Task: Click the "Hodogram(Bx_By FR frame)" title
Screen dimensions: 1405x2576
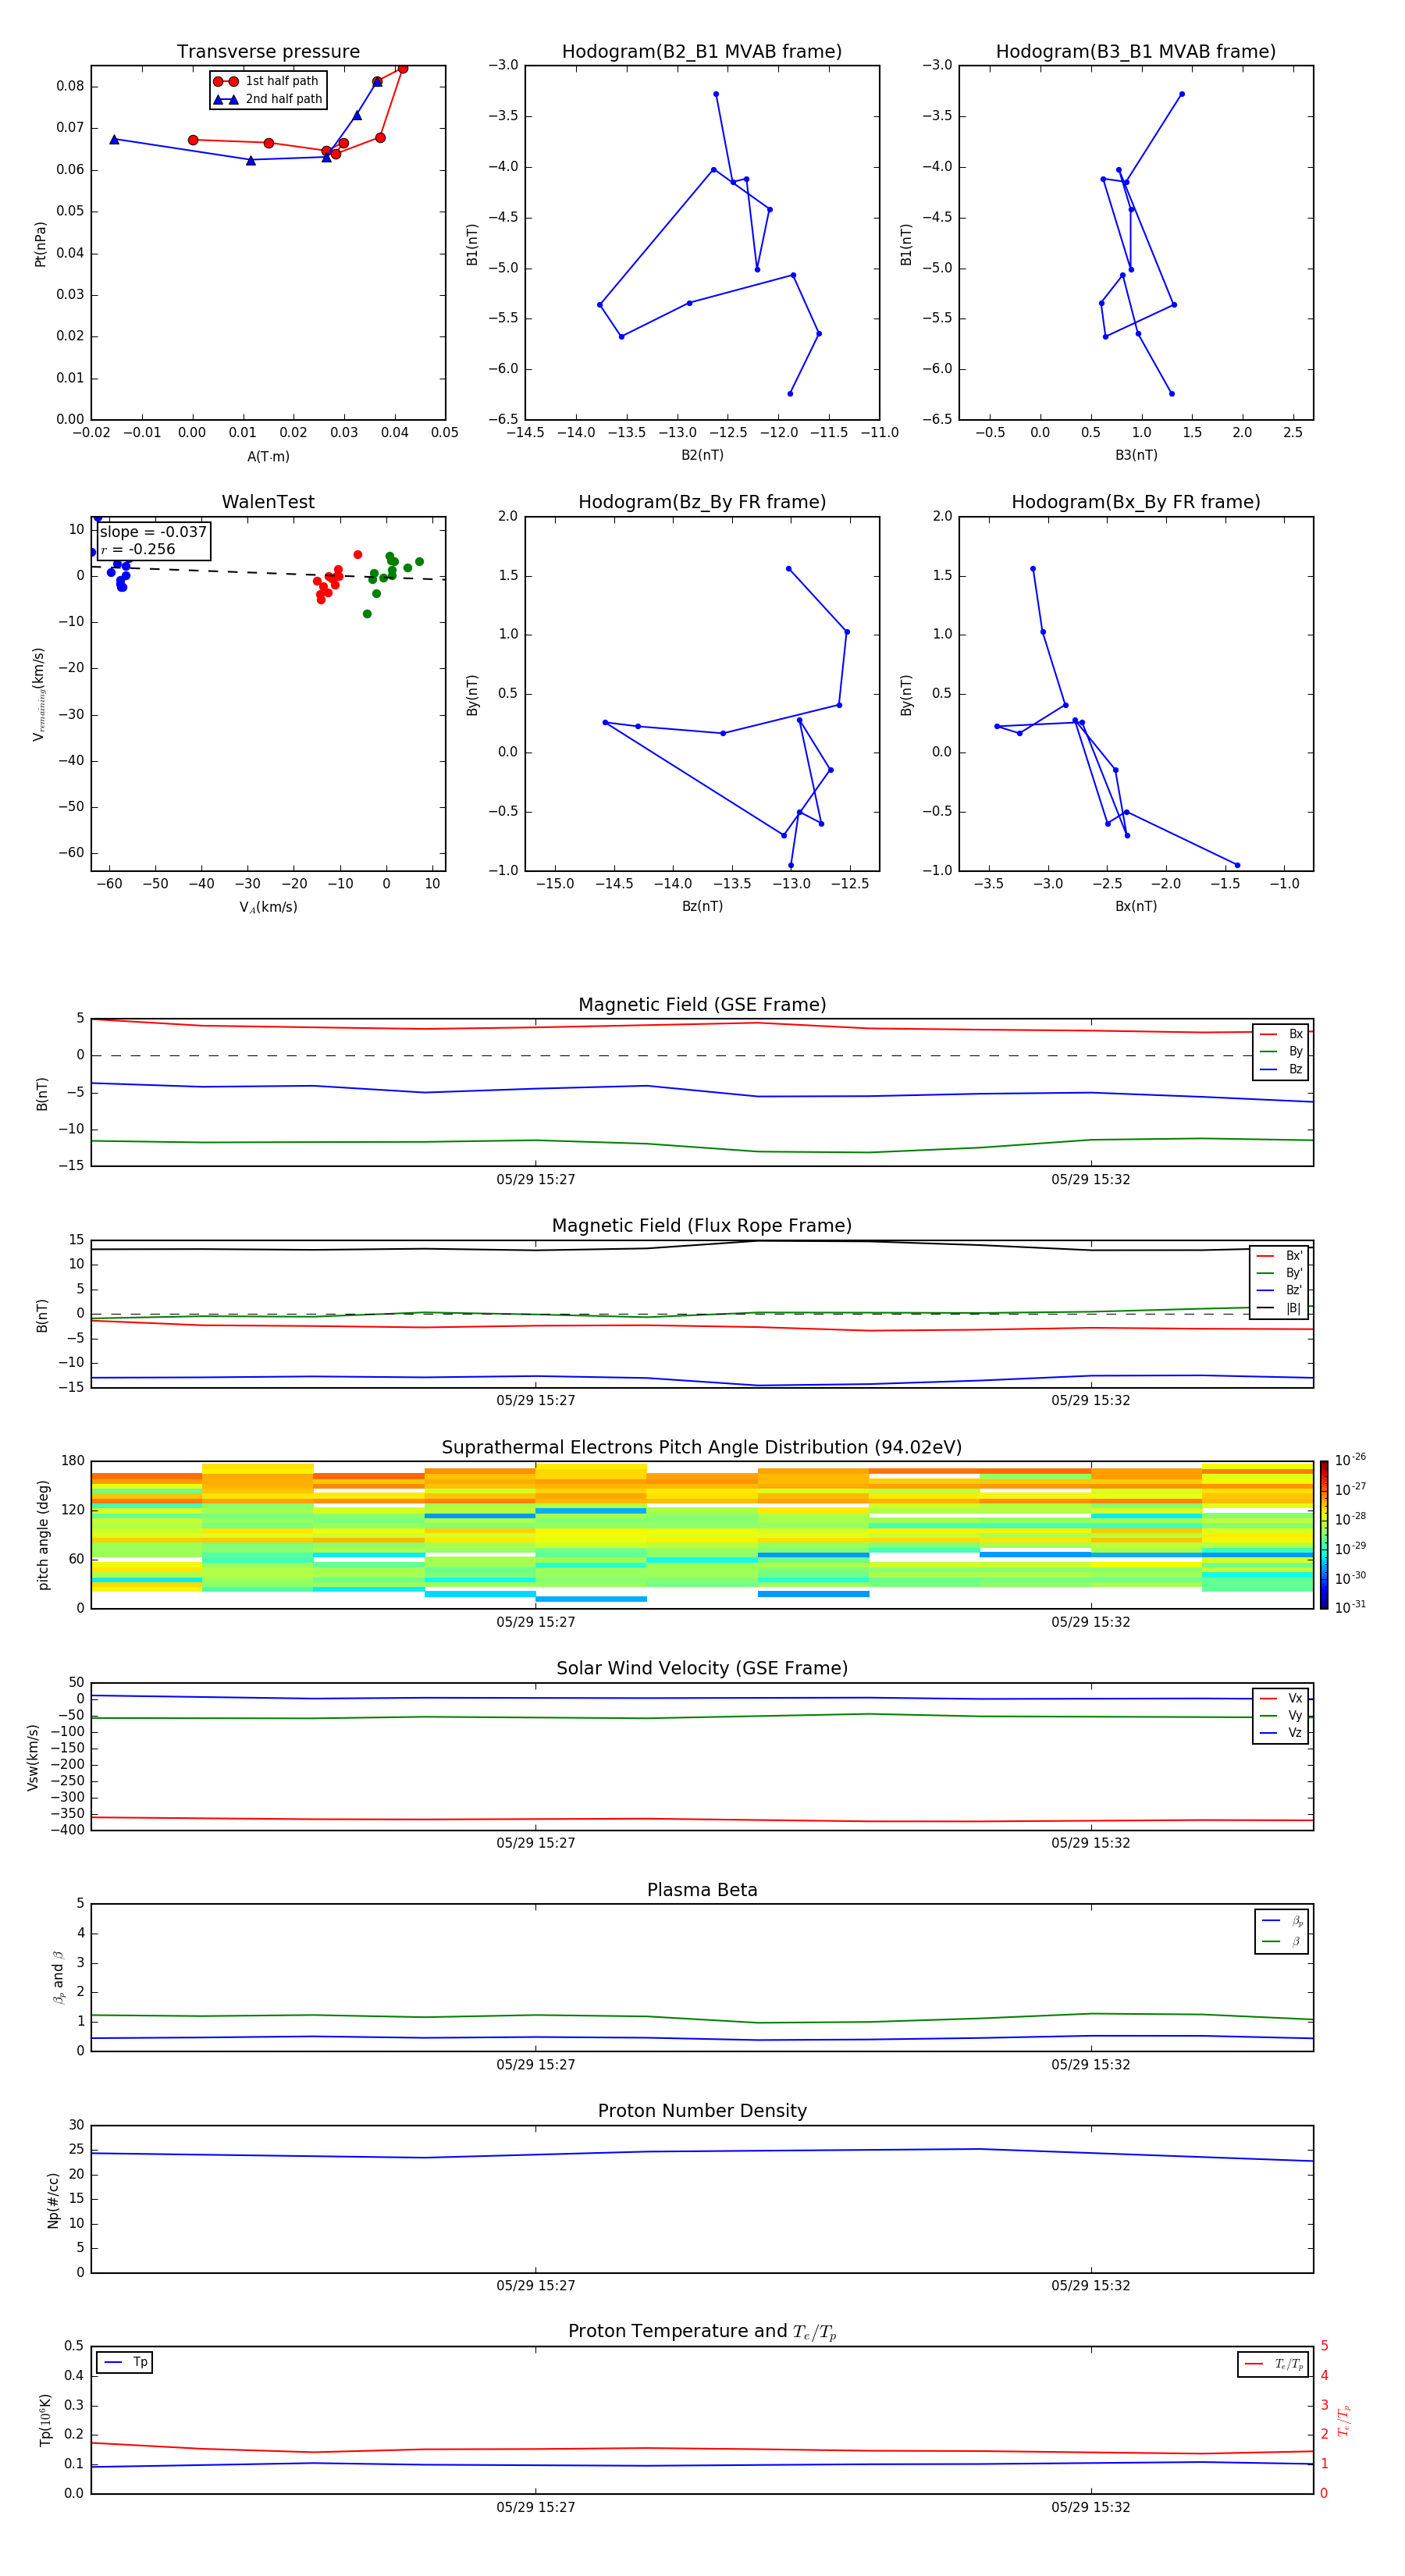Action: pyautogui.click(x=1136, y=502)
